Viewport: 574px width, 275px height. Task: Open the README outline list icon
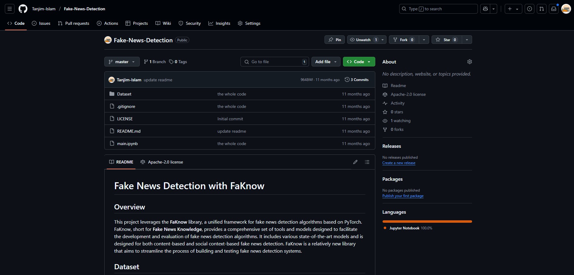(367, 162)
